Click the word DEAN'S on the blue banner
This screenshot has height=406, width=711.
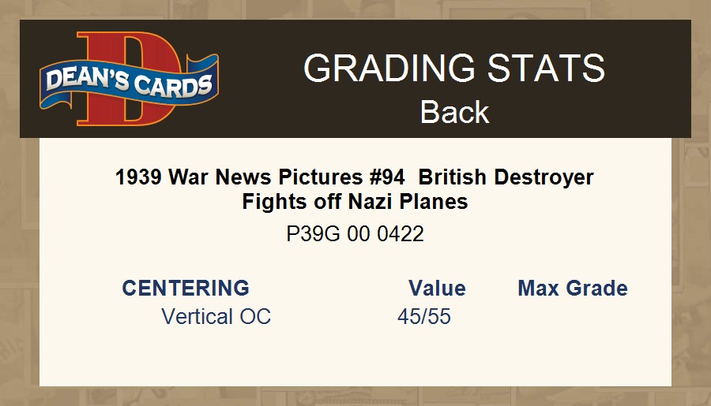(x=81, y=79)
